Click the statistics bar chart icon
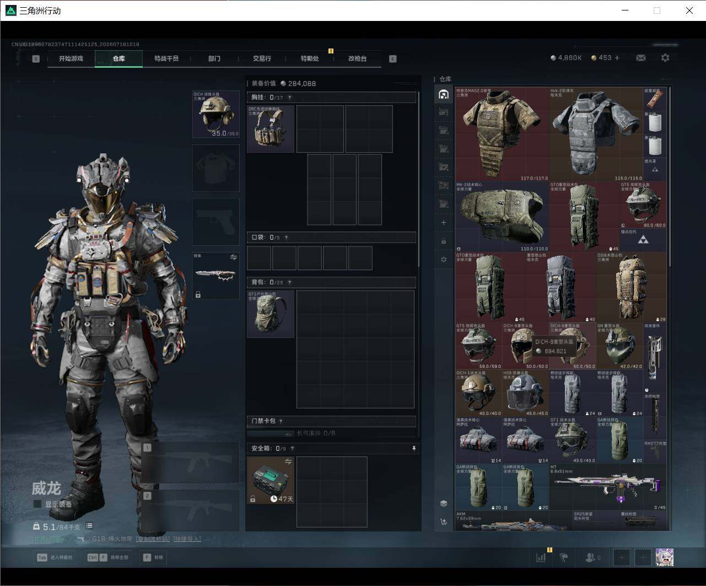The image size is (706, 586). (541, 557)
